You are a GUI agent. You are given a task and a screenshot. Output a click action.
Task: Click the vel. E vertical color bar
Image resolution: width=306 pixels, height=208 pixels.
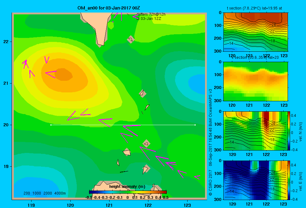(289, 180)
